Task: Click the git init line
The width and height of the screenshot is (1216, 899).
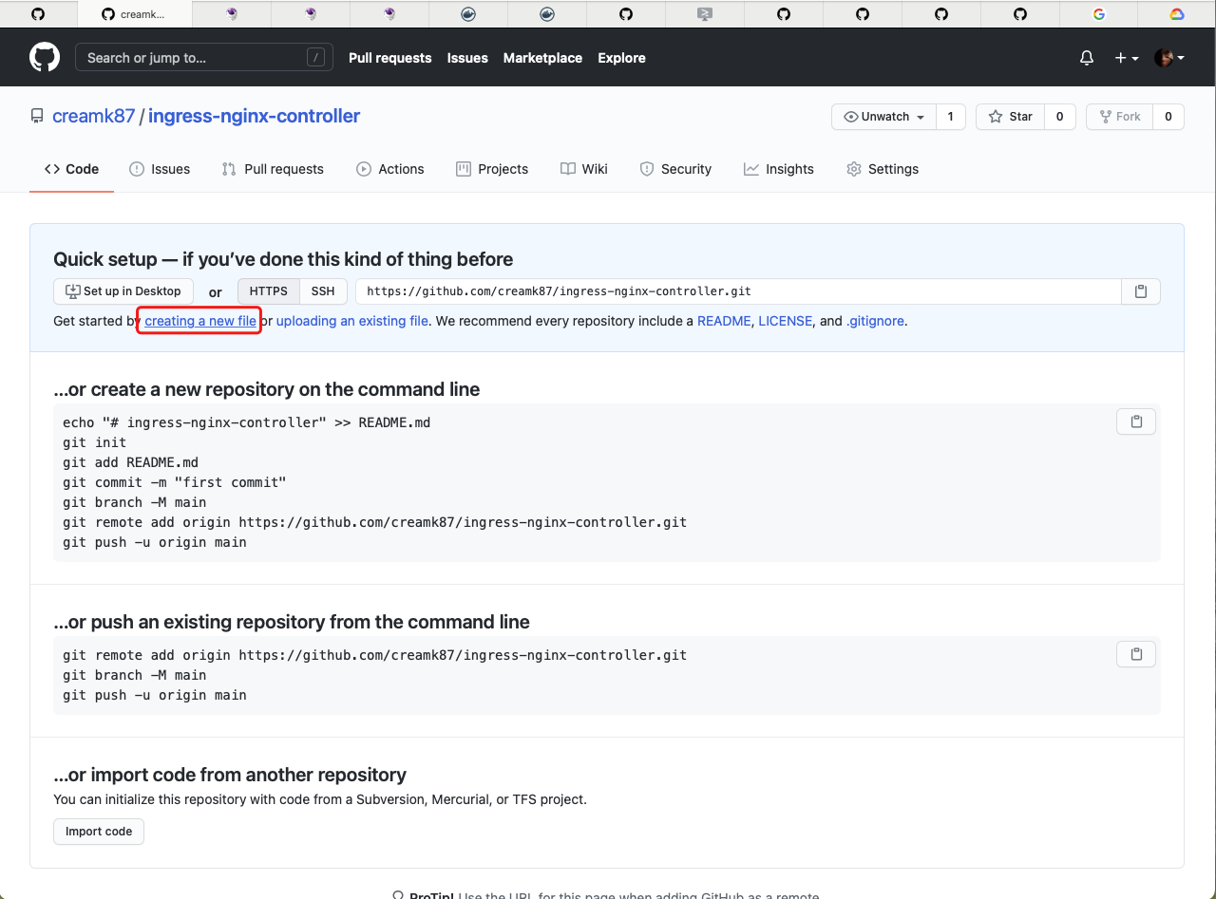Action: 95,442
